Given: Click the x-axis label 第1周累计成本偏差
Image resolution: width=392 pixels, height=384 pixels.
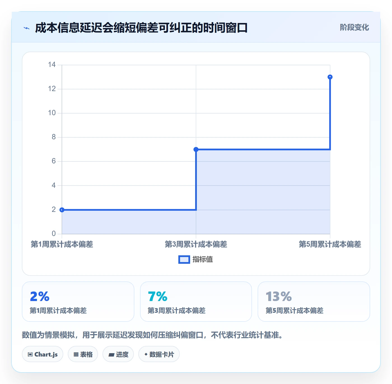Looking at the screenshot, I should point(62,244).
